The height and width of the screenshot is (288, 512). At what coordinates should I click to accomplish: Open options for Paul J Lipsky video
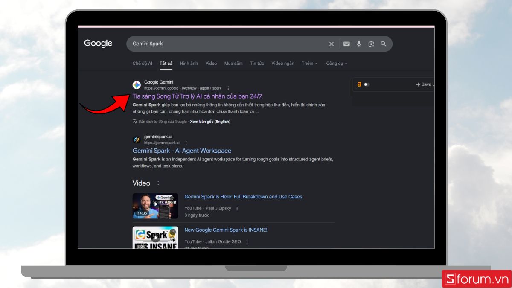237,209
